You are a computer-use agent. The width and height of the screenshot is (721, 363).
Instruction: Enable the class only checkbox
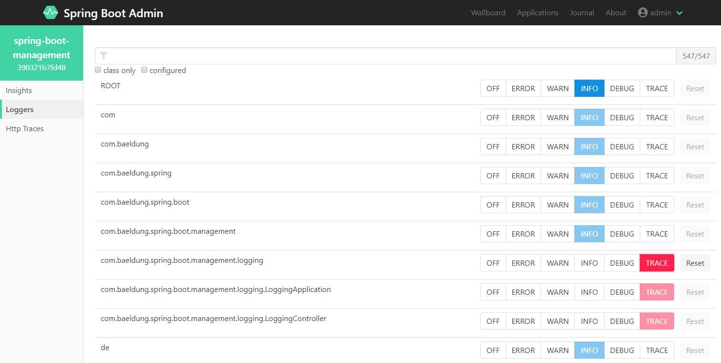click(x=98, y=70)
